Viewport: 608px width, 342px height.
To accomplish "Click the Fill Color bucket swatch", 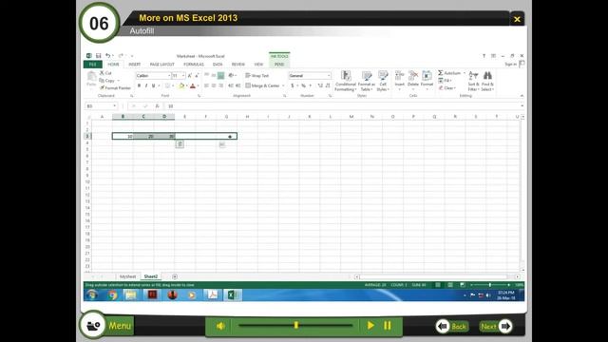I will [x=181, y=85].
